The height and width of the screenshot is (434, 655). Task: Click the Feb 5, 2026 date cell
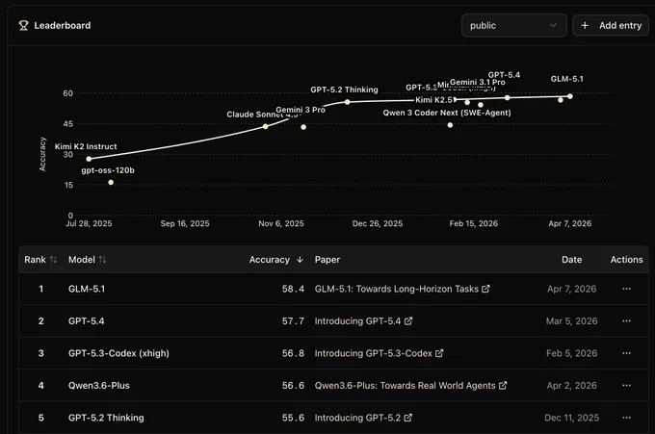point(571,353)
